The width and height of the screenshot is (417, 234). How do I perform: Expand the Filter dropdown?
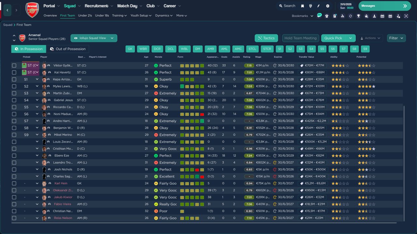(x=396, y=38)
